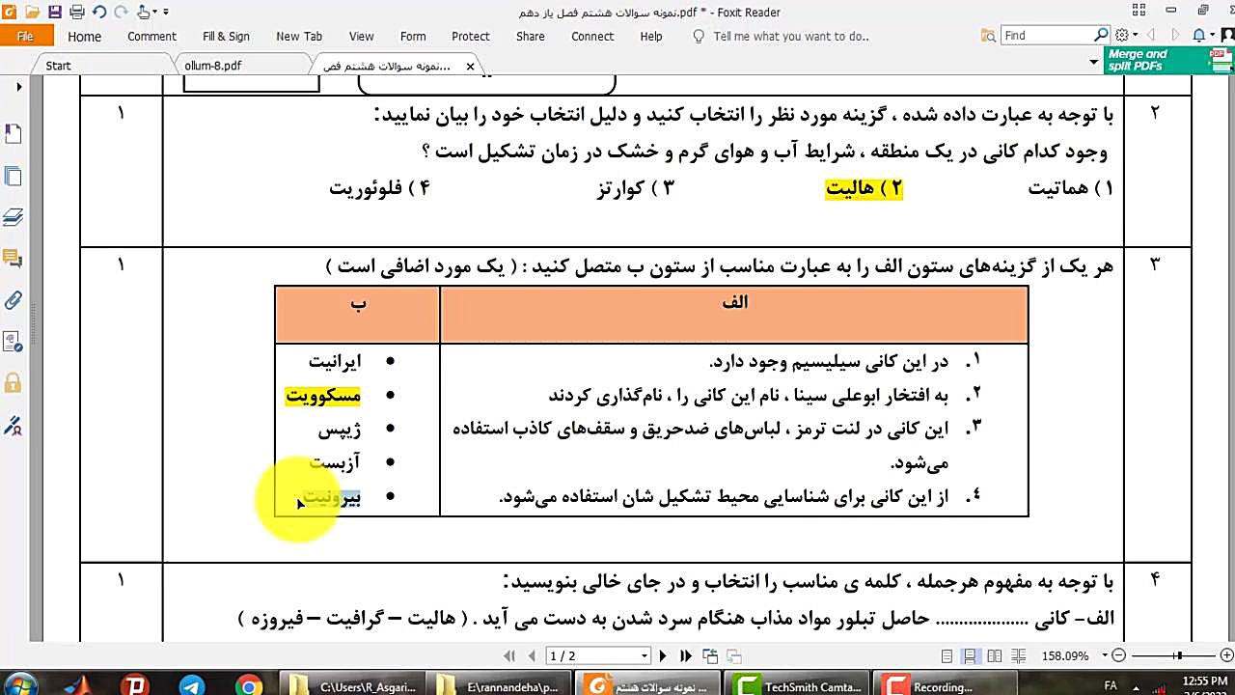
Task: Switch to the Comment ribbon tab
Action: [151, 36]
